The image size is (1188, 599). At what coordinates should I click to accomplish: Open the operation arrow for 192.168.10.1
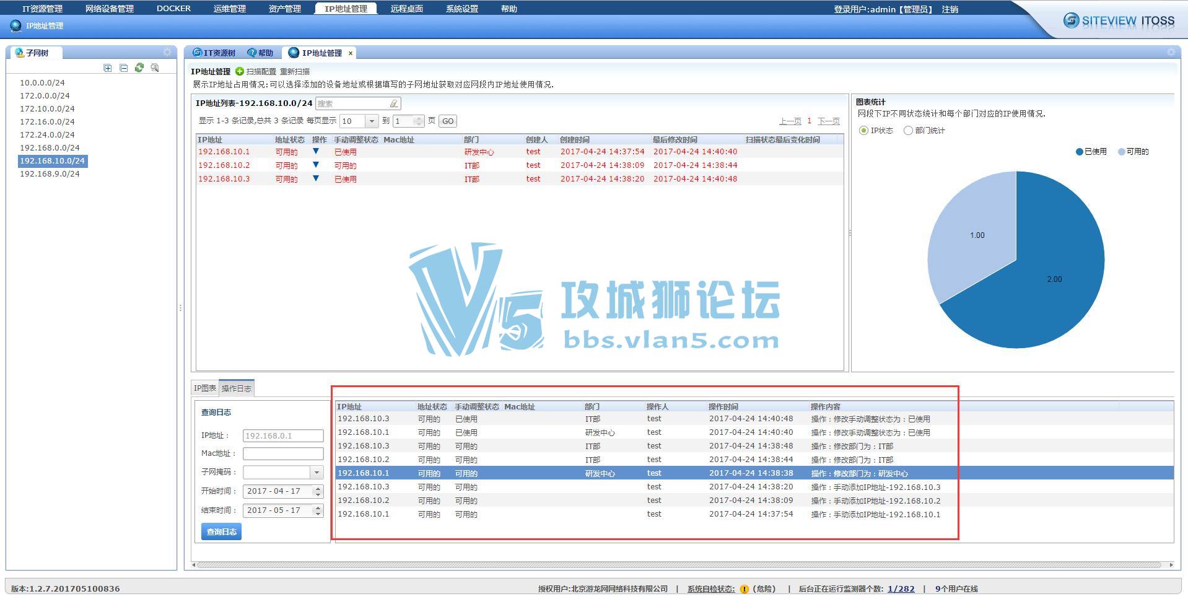(x=316, y=151)
